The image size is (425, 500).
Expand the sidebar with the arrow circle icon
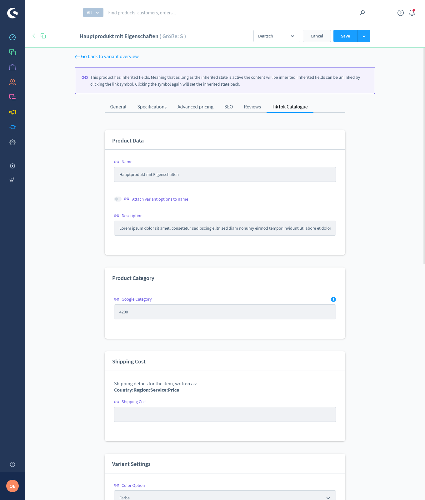[x=12, y=464]
